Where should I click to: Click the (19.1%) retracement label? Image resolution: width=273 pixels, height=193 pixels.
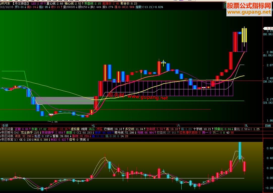[x=268, y=103]
